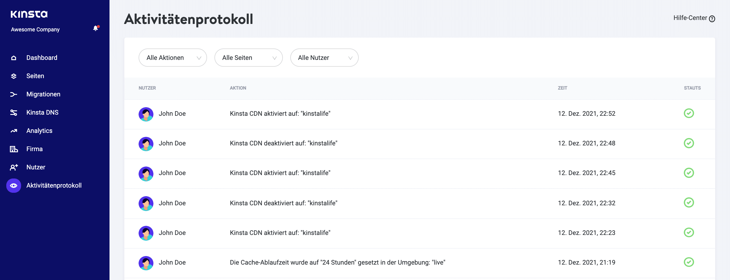Click the Migrationen arrow icon
Screen dimensions: 730x280
pos(14,94)
